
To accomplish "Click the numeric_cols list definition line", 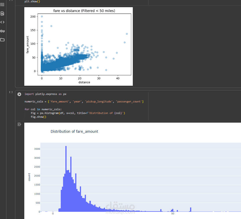I will click(84, 102).
